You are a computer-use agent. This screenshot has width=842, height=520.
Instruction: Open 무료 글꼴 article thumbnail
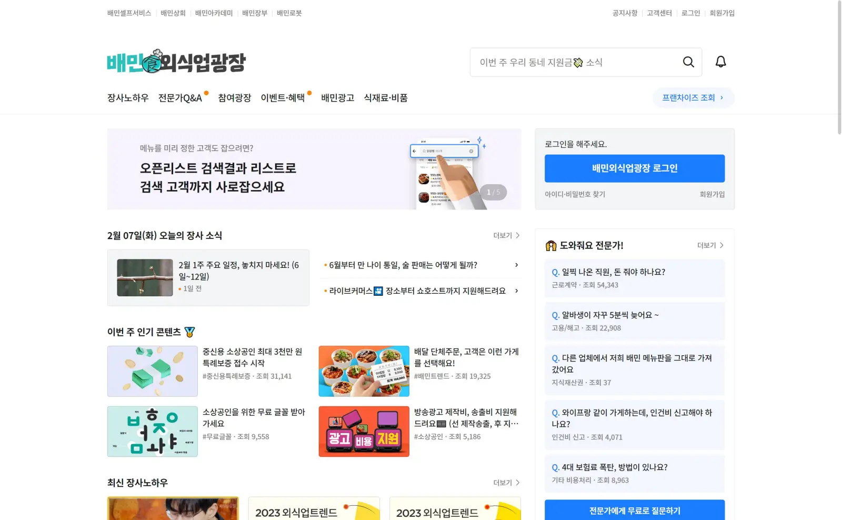[153, 431]
